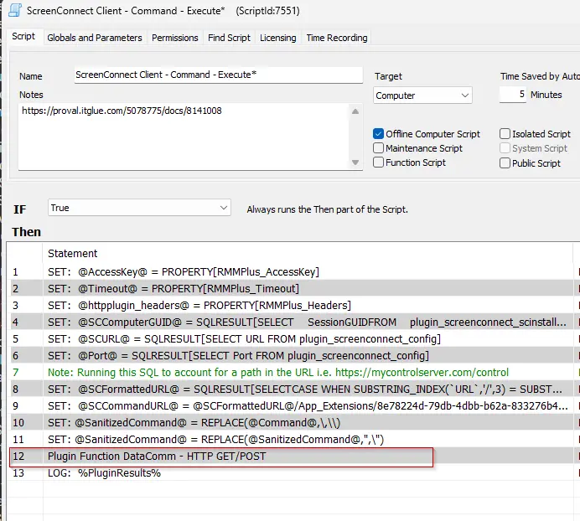Image resolution: width=580 pixels, height=521 pixels.
Task: Click the Time Saved minutes field
Action: click(512, 95)
